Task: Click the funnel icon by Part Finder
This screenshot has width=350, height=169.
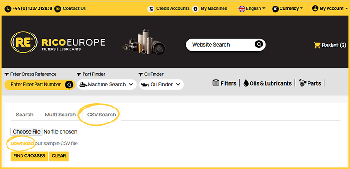Action: coord(79,74)
